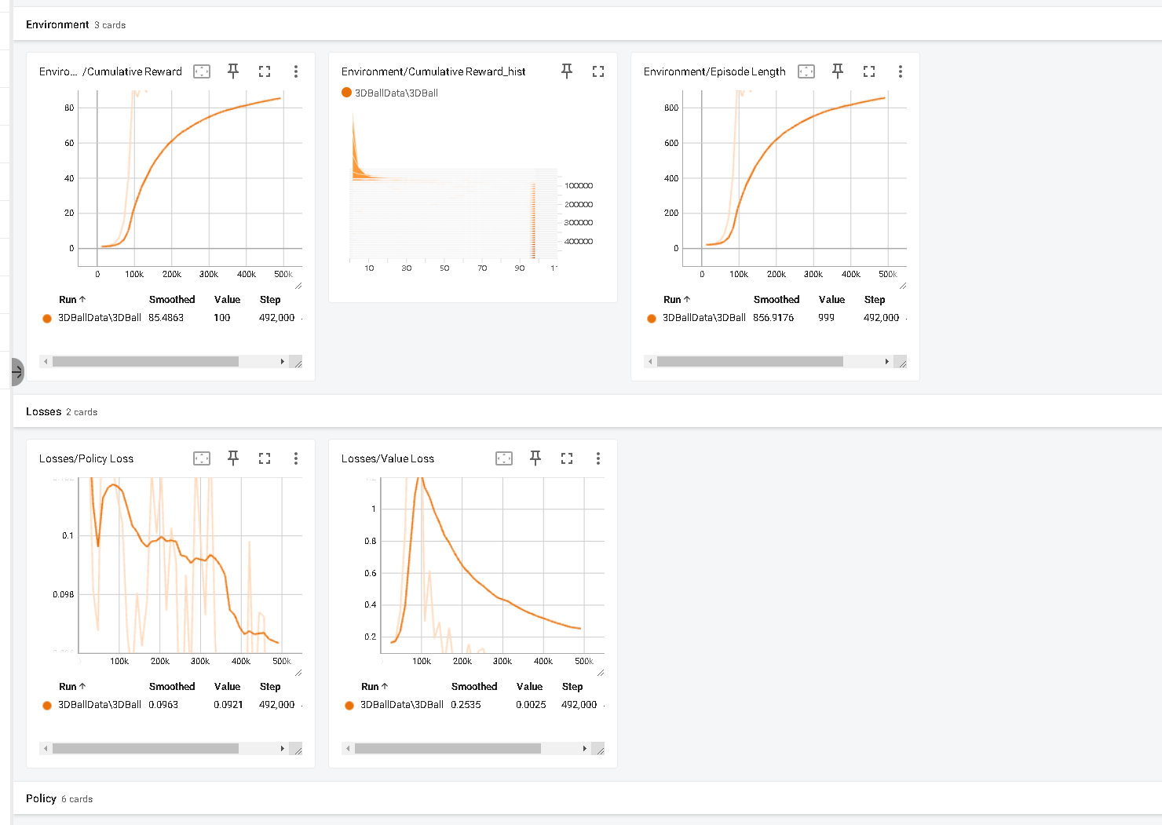Click horizontal scrollbar under Episode Length table

[750, 362]
